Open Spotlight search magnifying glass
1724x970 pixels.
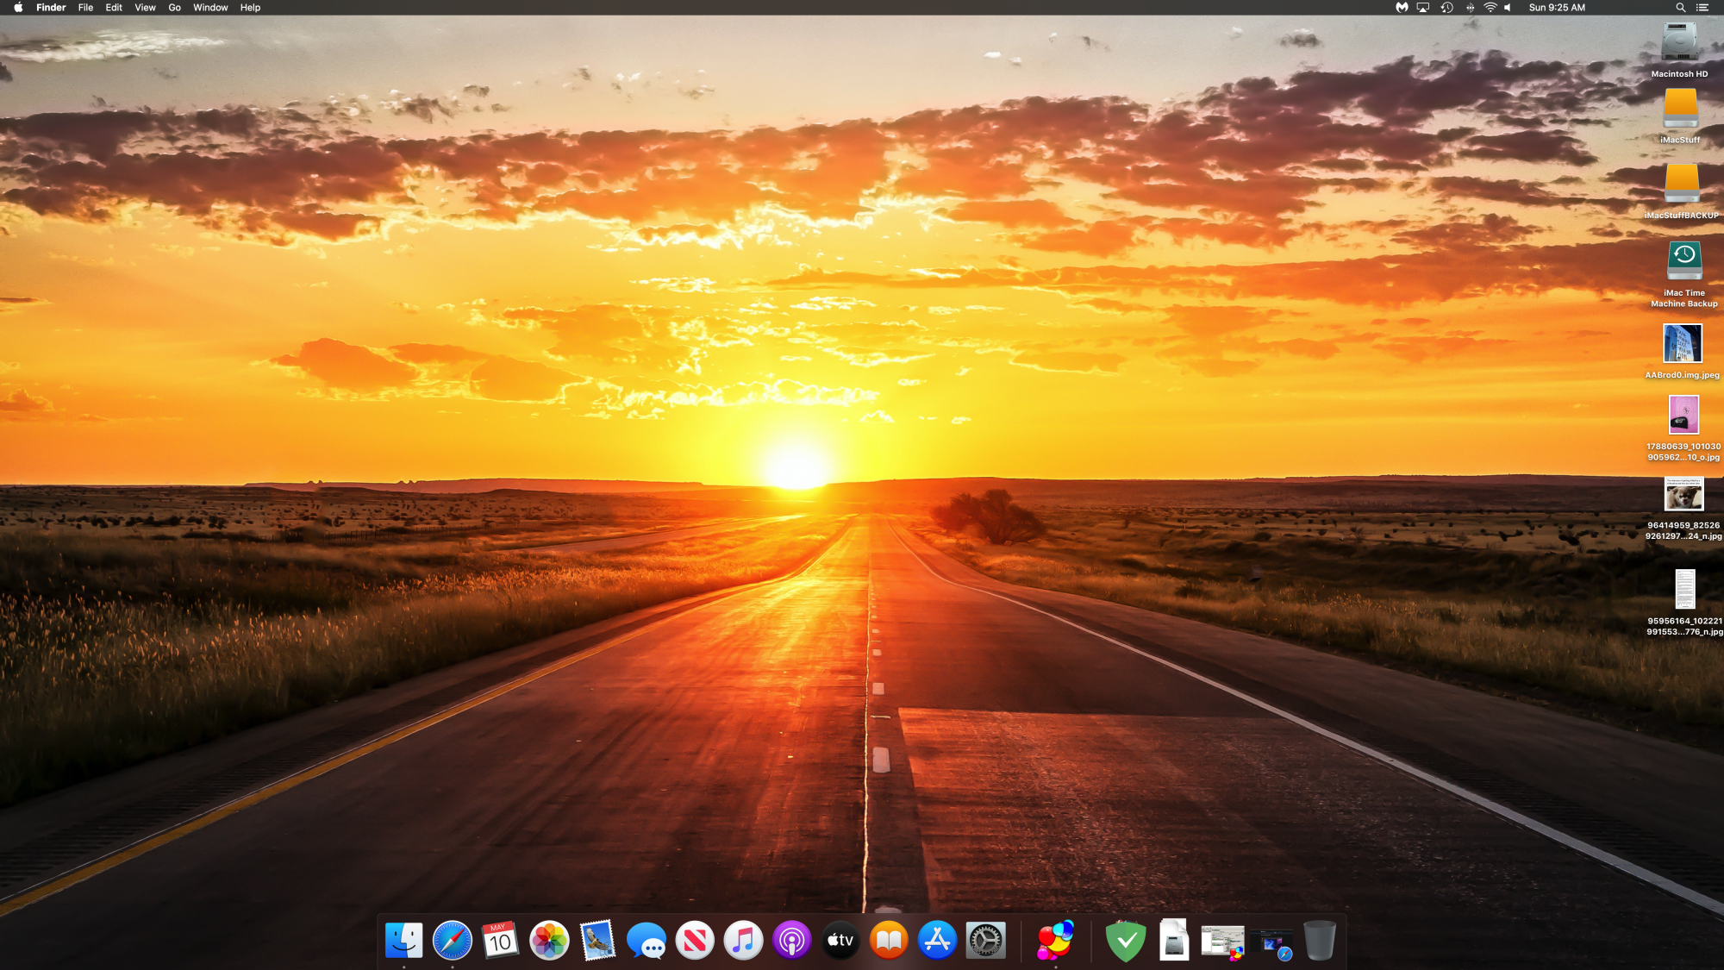click(1680, 8)
